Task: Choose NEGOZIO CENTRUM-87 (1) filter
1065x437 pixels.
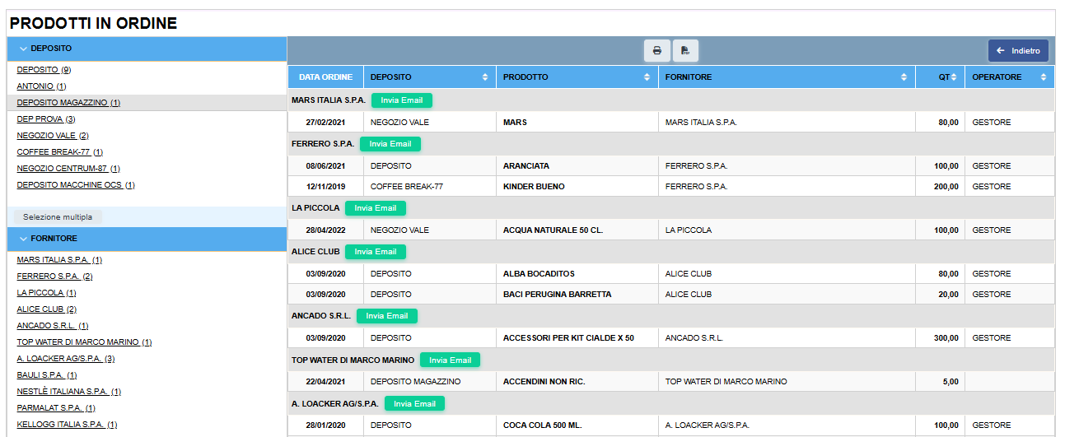Action: pyautogui.click(x=68, y=169)
